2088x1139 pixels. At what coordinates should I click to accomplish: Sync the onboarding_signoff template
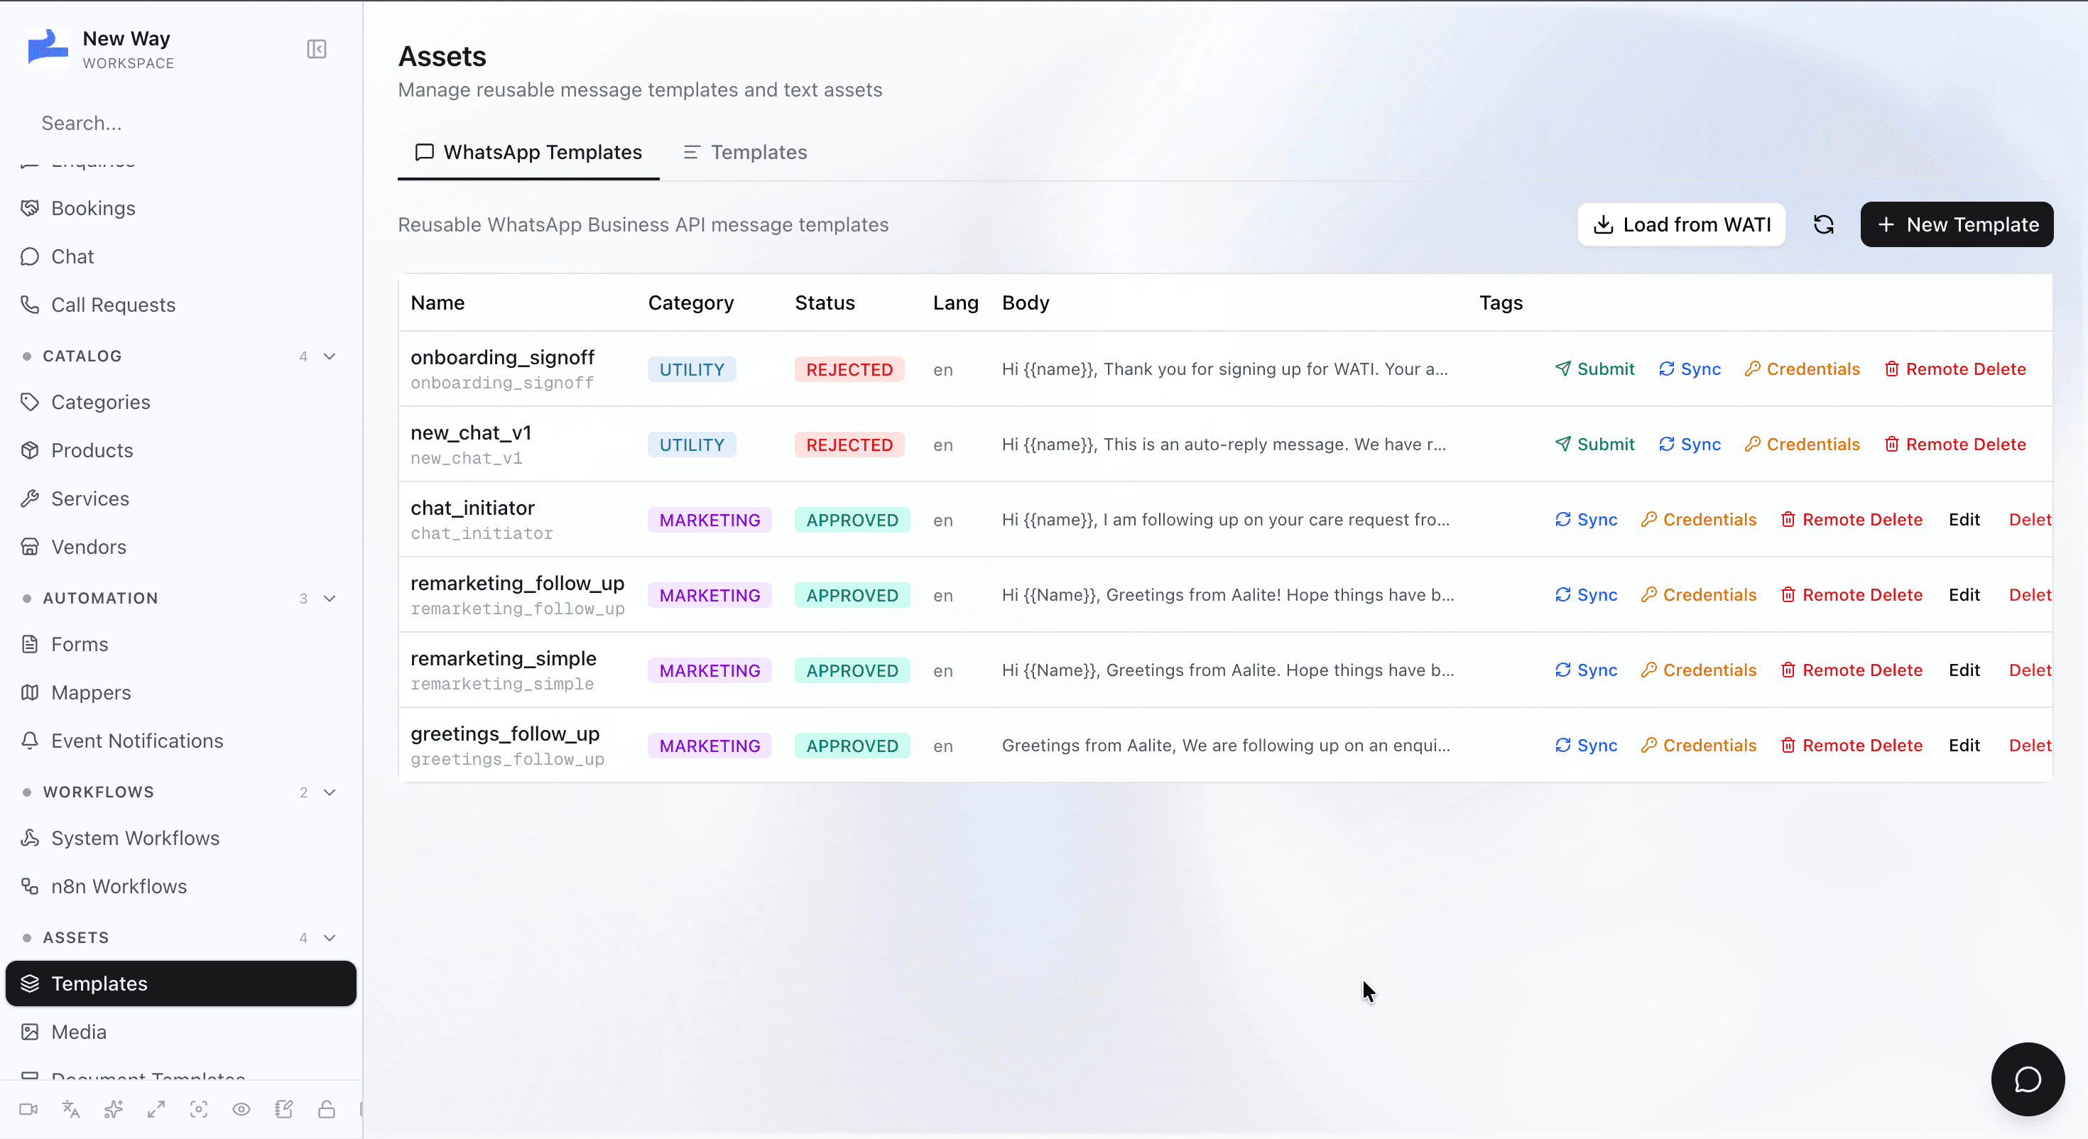tap(1689, 369)
